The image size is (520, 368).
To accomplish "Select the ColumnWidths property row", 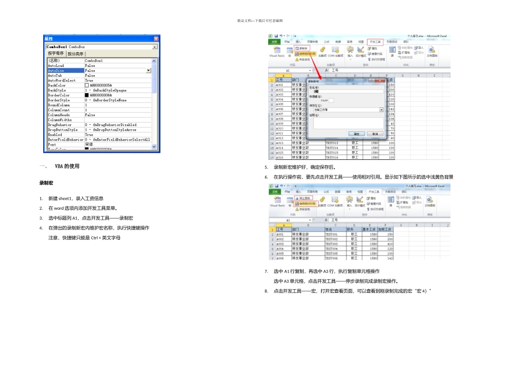I will click(x=99, y=120).
